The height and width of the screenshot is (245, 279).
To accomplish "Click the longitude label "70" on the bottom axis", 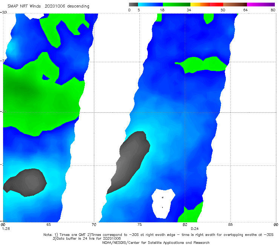I will (94, 225).
